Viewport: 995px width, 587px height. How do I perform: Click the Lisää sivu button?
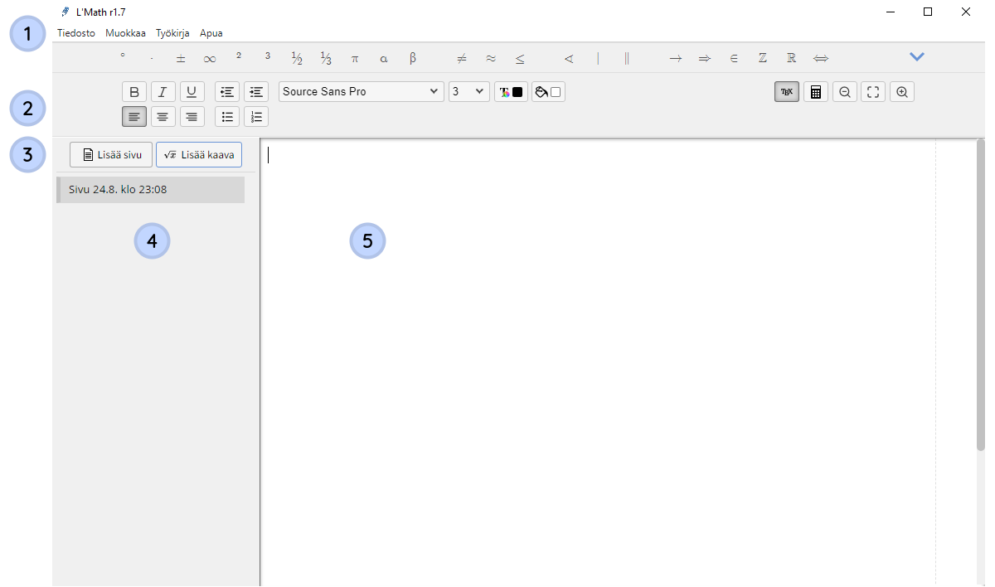(111, 154)
